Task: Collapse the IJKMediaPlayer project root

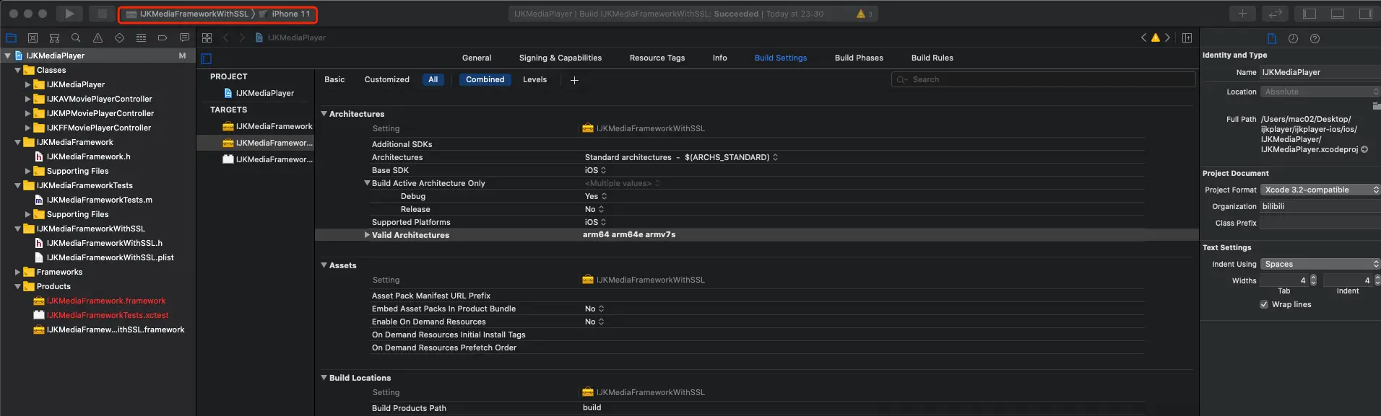Action: (x=8, y=56)
